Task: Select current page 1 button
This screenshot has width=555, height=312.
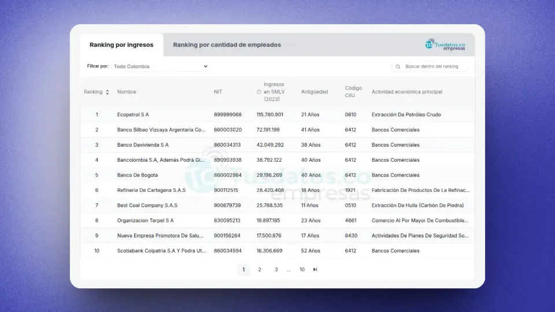Action: (x=243, y=269)
